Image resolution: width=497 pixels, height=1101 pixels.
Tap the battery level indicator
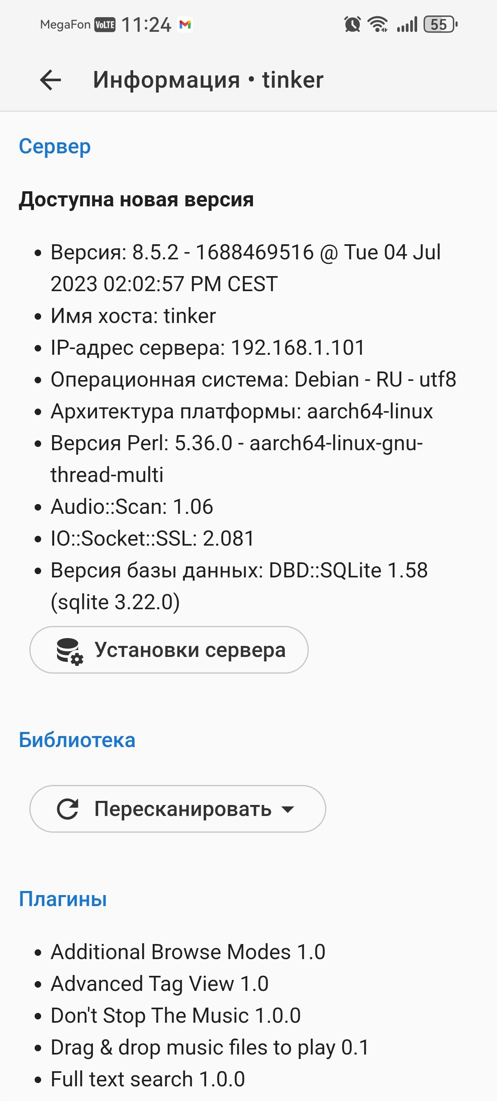coord(440,24)
